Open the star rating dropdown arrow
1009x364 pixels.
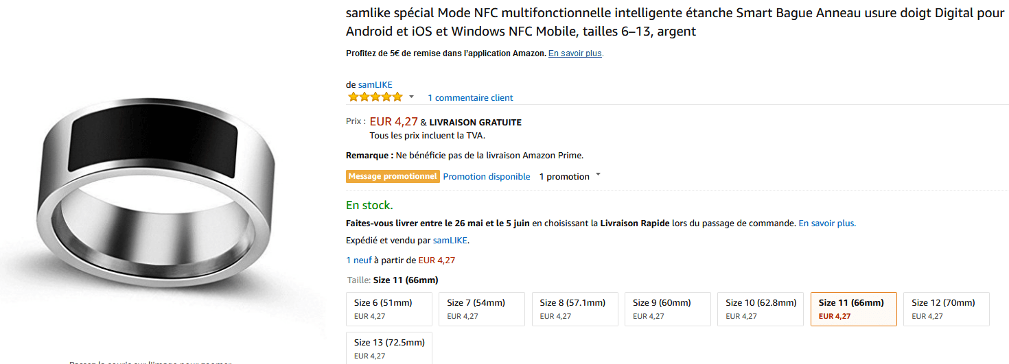point(411,97)
